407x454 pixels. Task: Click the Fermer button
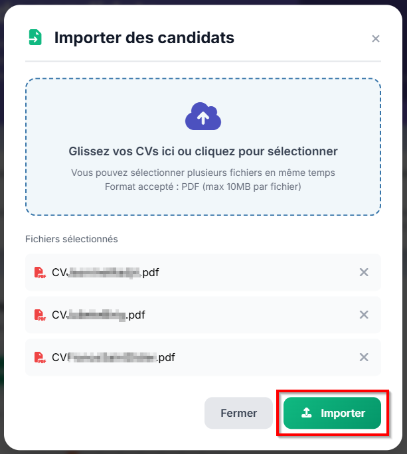238,413
